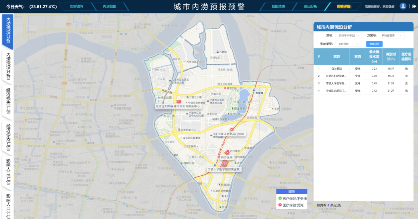The height and width of the screenshot is (219, 418).
Task: Click the user avatar icon
Action: (x=403, y=6)
